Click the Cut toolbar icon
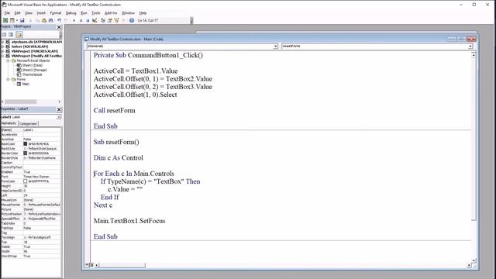496x279 pixels. 30,20
